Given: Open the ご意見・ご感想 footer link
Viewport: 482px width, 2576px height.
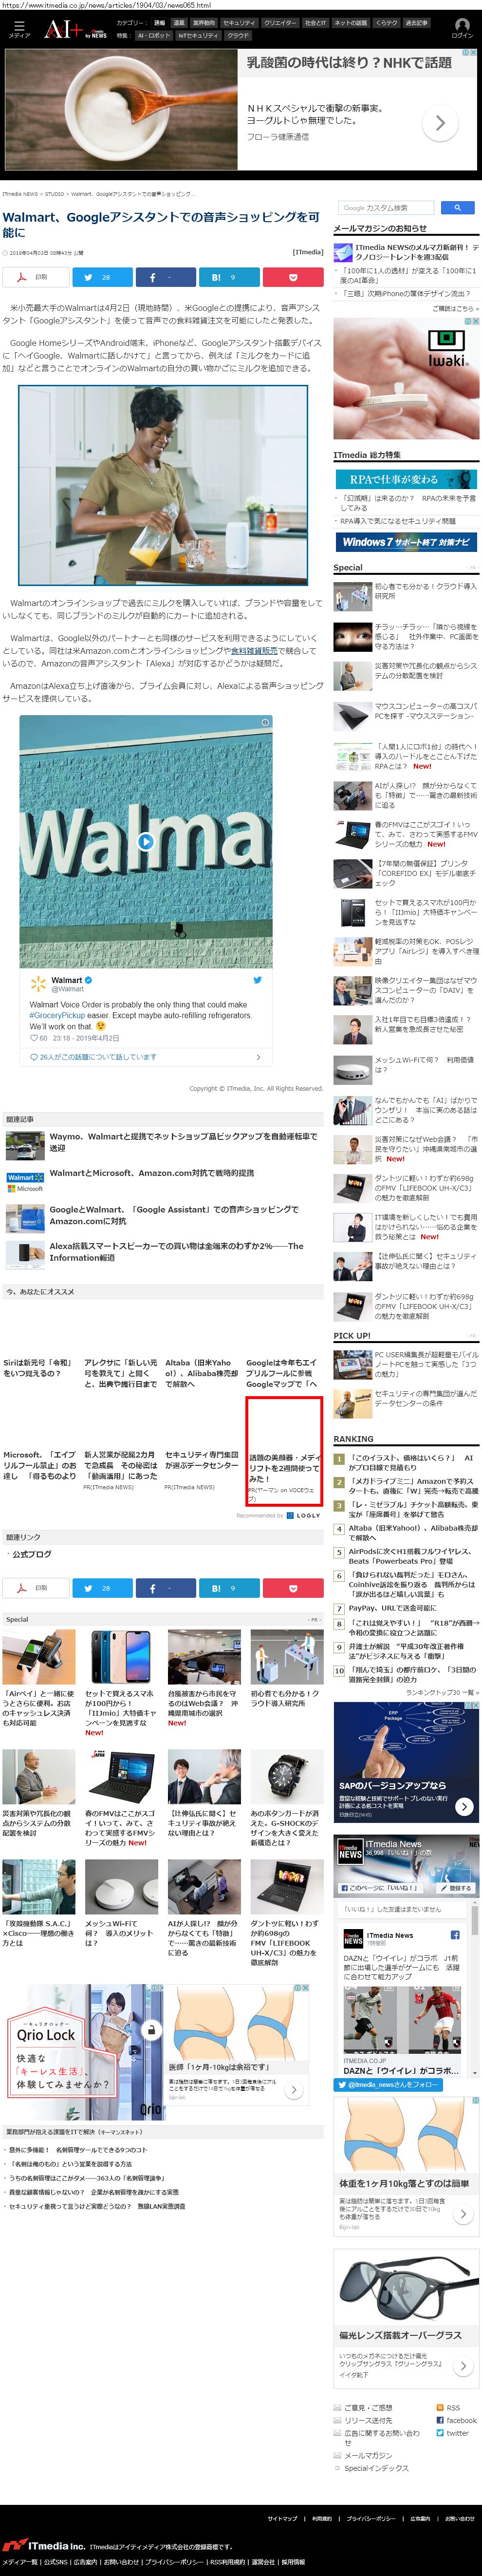Looking at the screenshot, I should [x=368, y=2408].
